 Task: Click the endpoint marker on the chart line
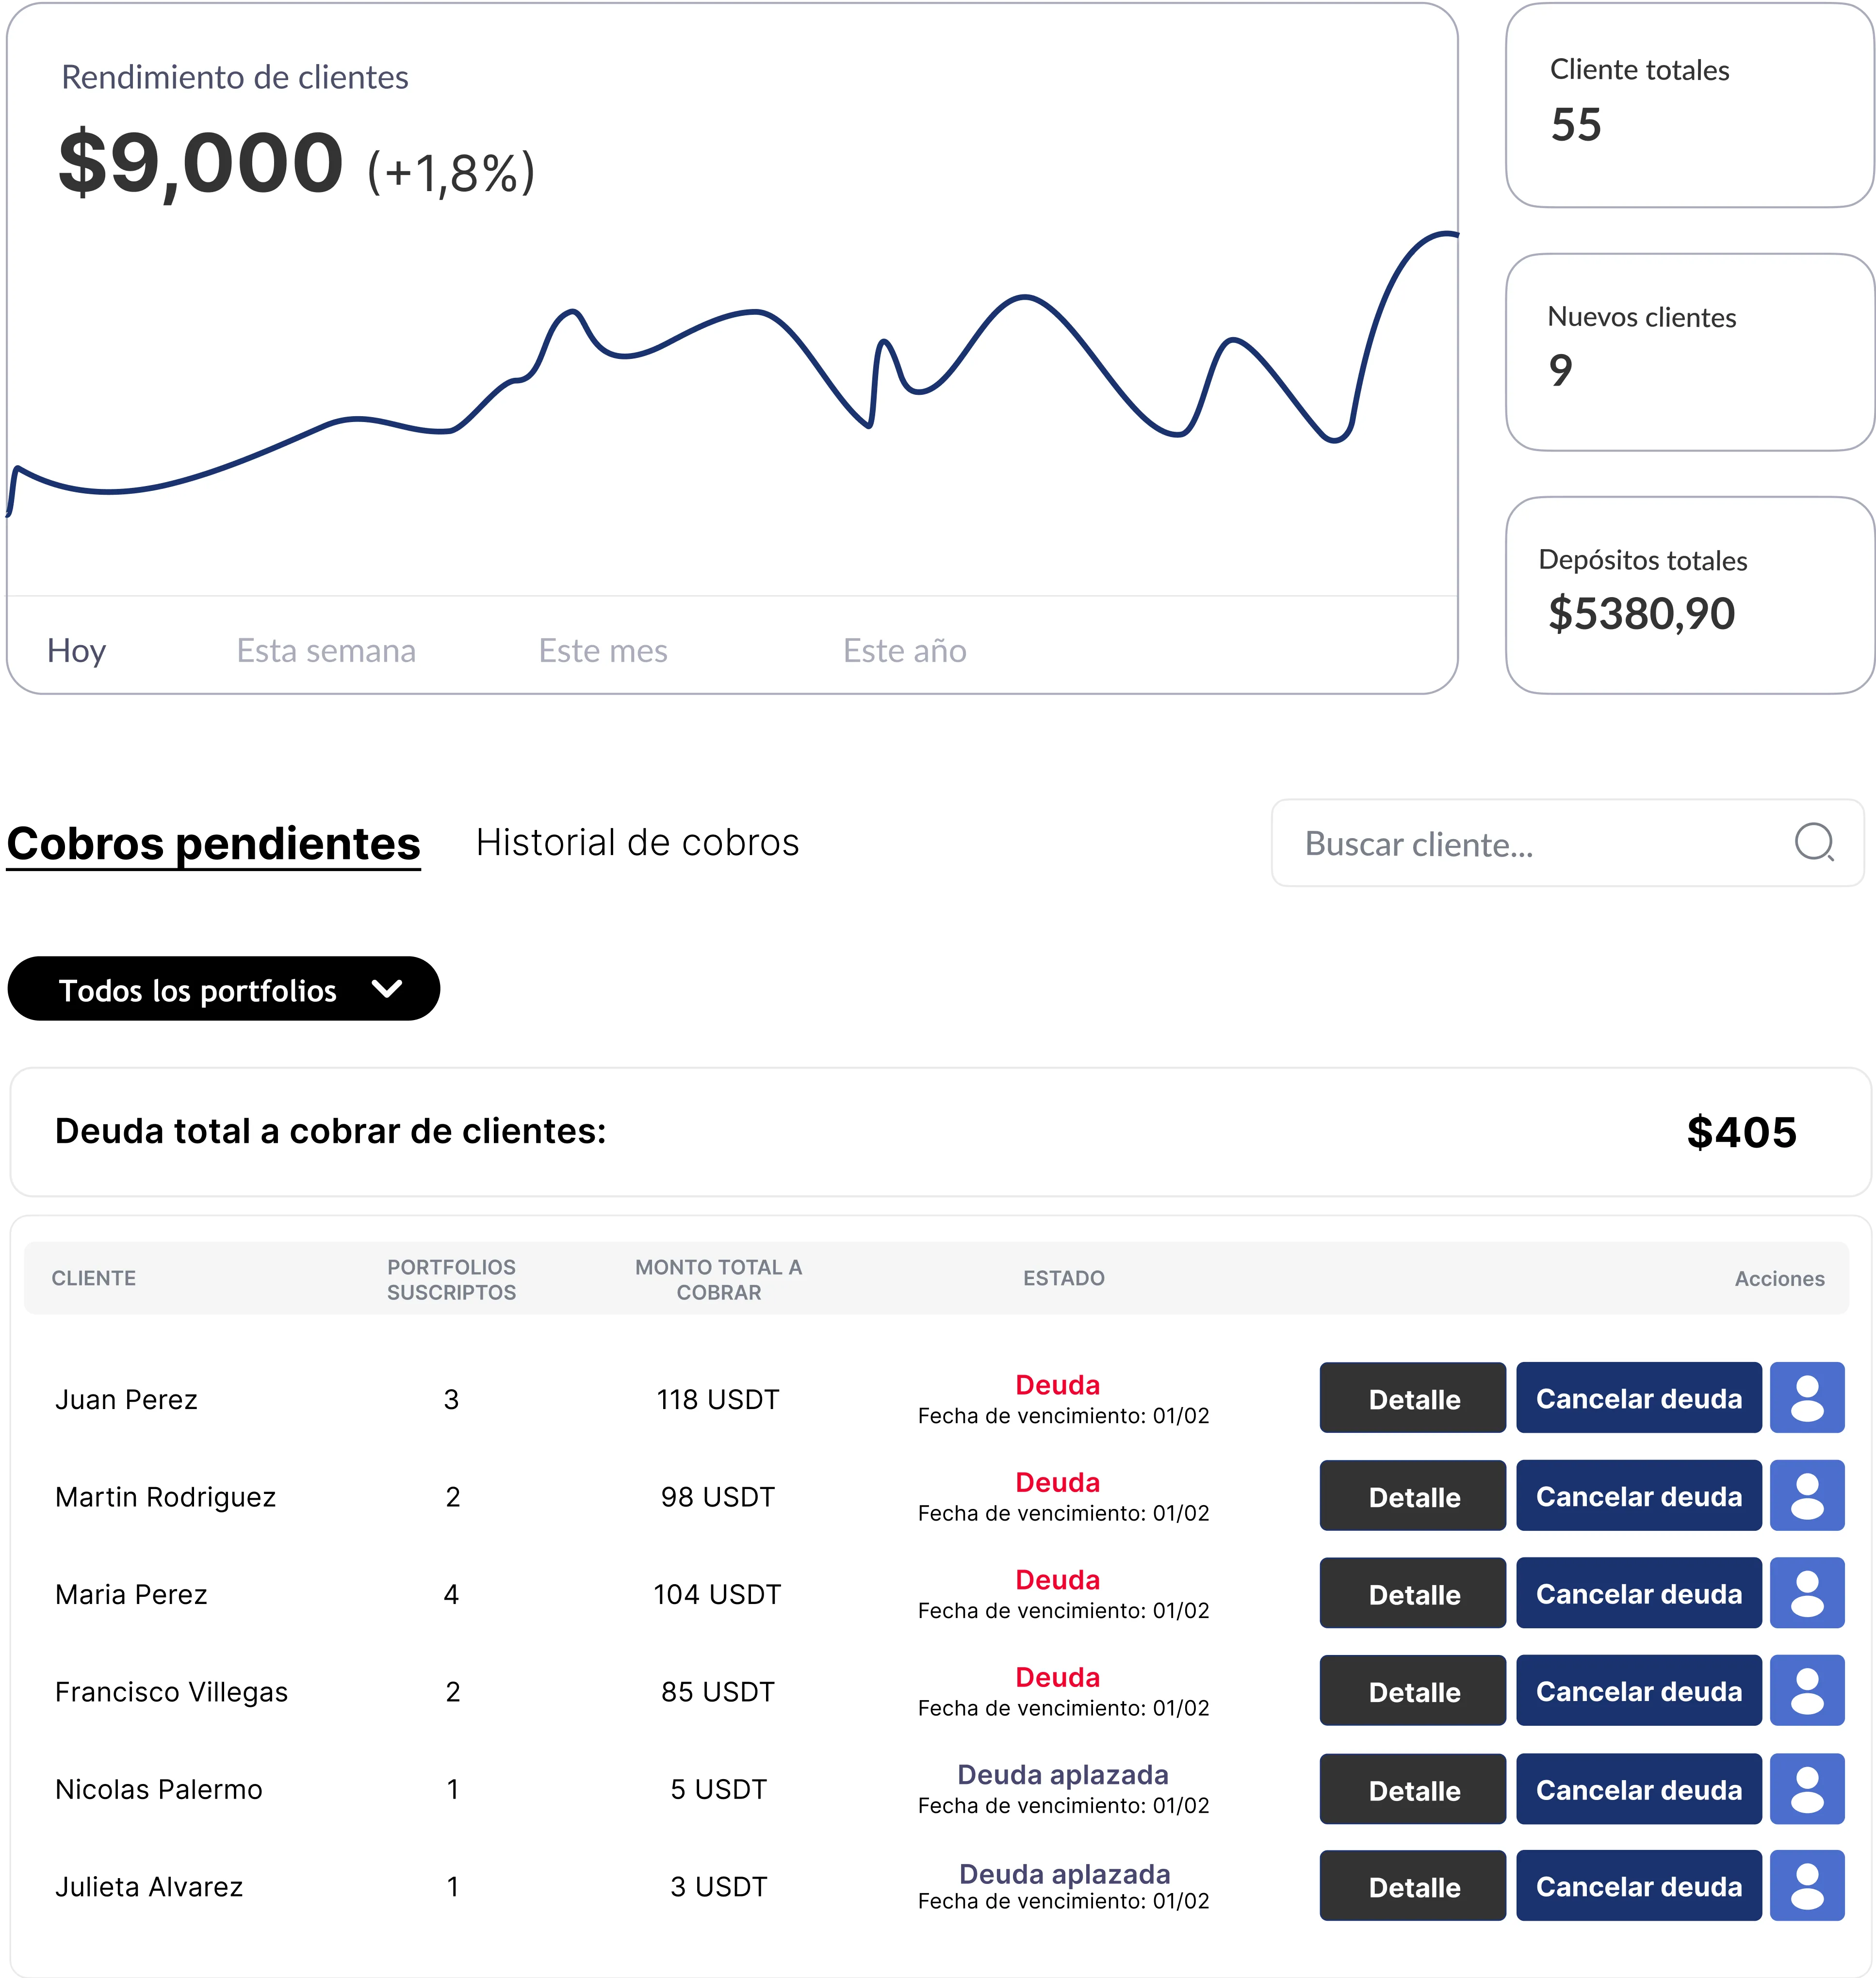click(x=1464, y=238)
